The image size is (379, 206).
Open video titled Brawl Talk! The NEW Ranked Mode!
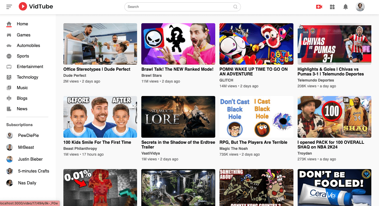coord(177,69)
